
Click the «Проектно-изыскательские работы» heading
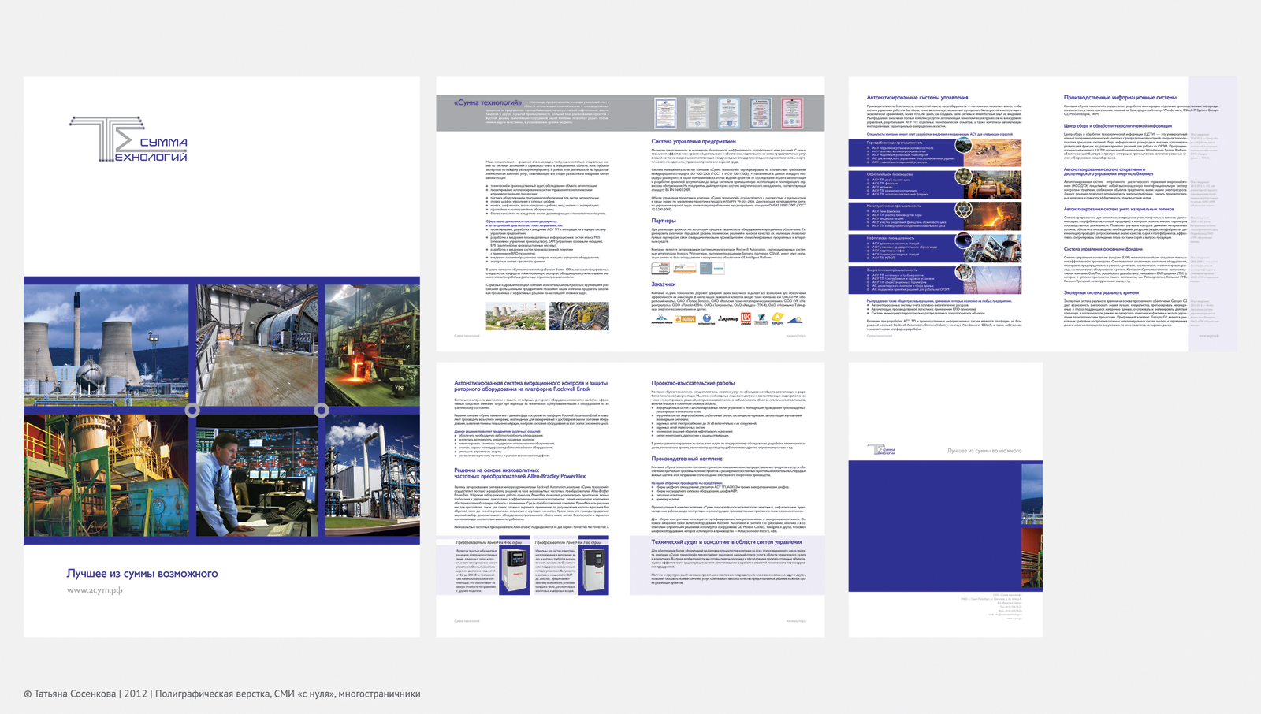(693, 383)
